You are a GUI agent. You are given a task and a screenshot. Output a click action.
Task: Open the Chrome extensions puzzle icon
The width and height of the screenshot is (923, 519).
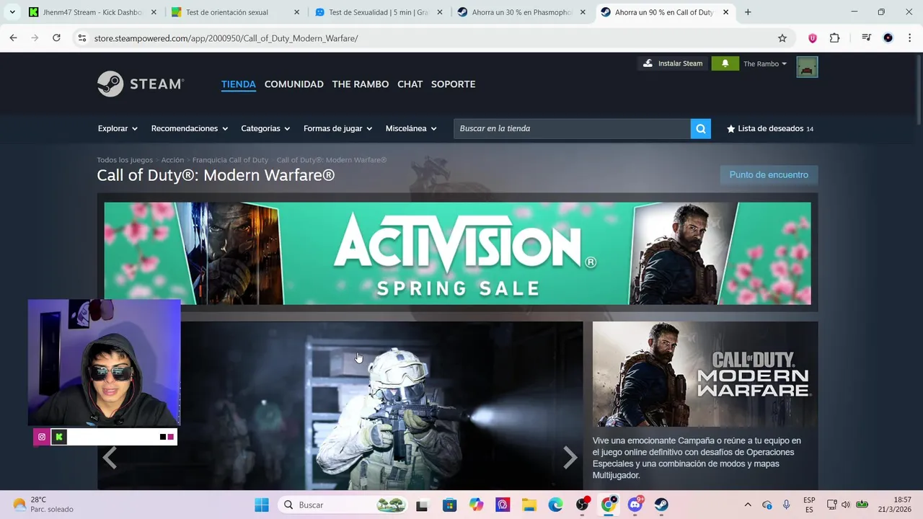(834, 38)
